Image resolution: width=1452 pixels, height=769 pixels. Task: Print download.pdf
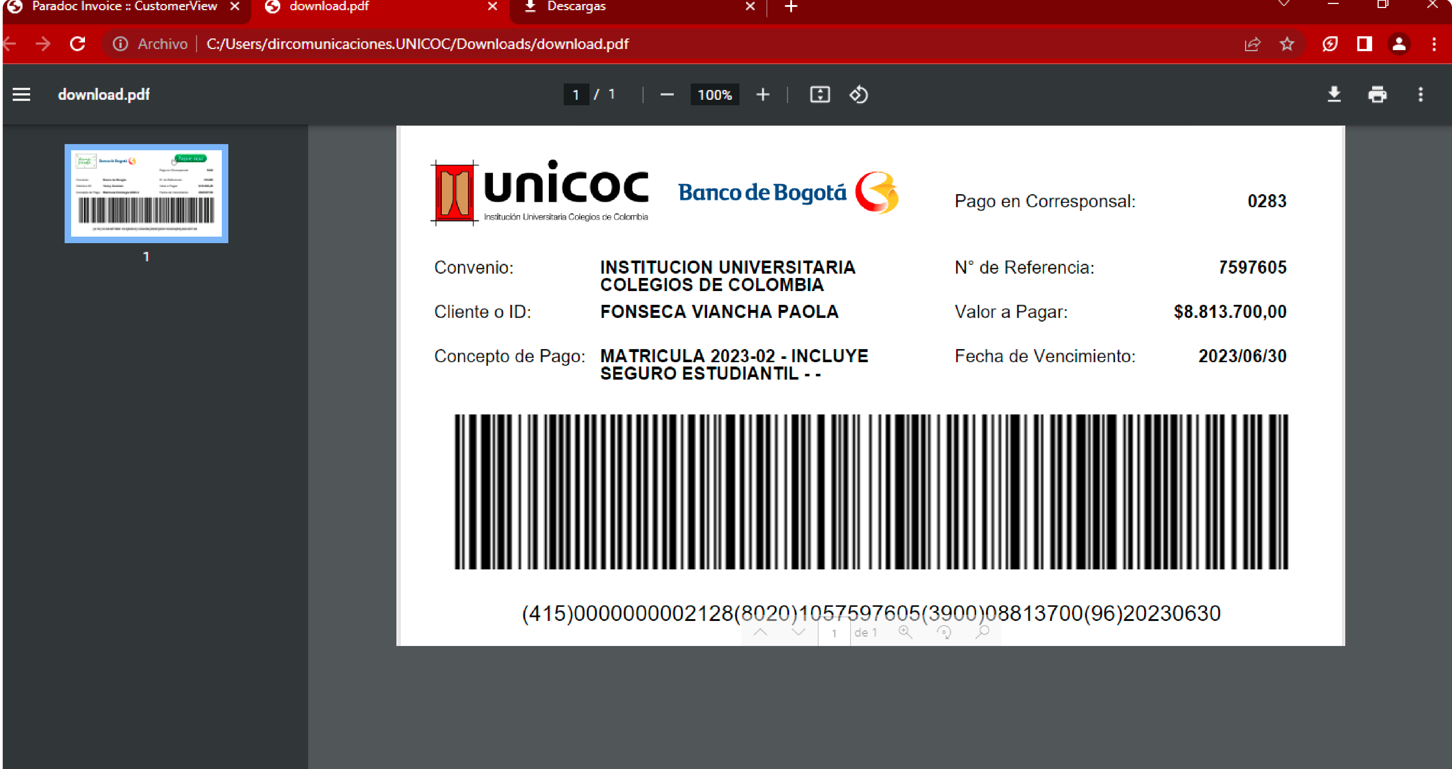(1378, 94)
